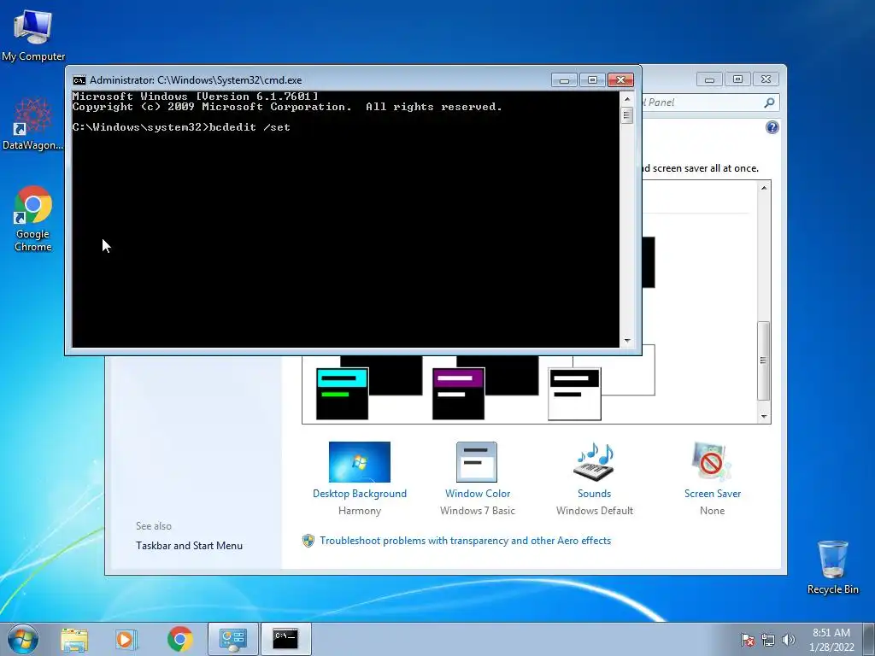Launch Google Chrome from the desktop icon
This screenshot has height=656, width=875.
33,219
